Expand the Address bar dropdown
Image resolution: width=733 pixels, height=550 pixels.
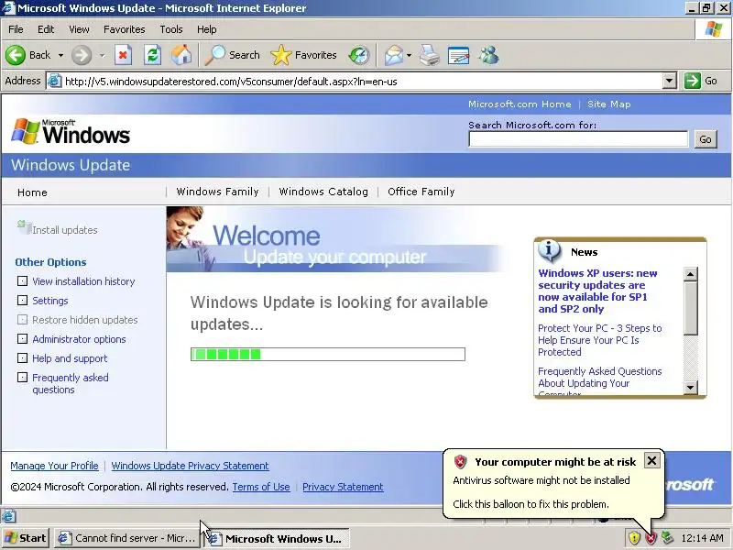[670, 81]
